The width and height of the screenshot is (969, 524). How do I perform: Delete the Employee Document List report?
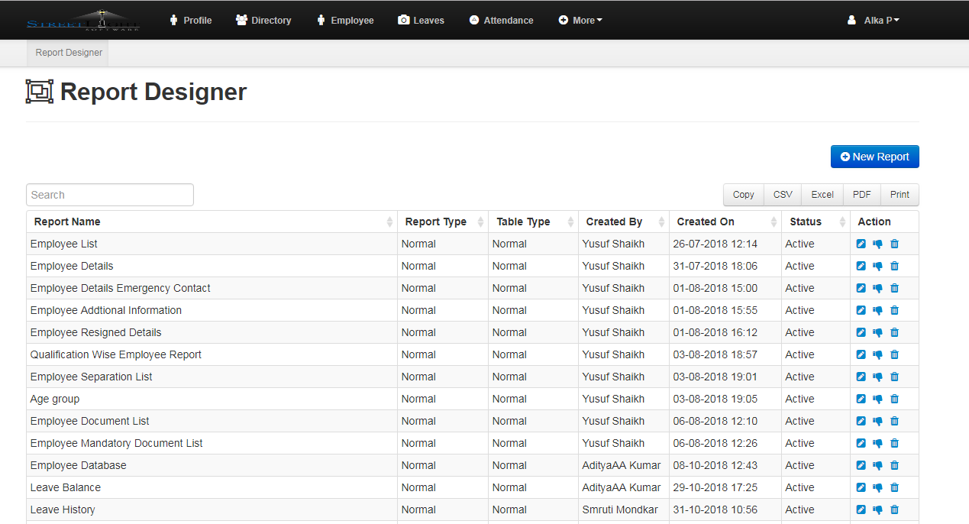pos(894,422)
